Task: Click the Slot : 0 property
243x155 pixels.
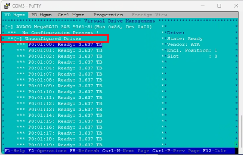Action: coord(192,56)
